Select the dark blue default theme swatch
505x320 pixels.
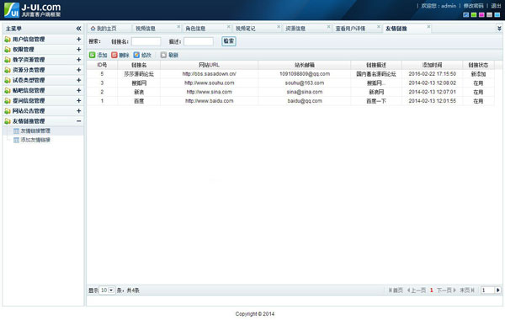tap(465, 15)
